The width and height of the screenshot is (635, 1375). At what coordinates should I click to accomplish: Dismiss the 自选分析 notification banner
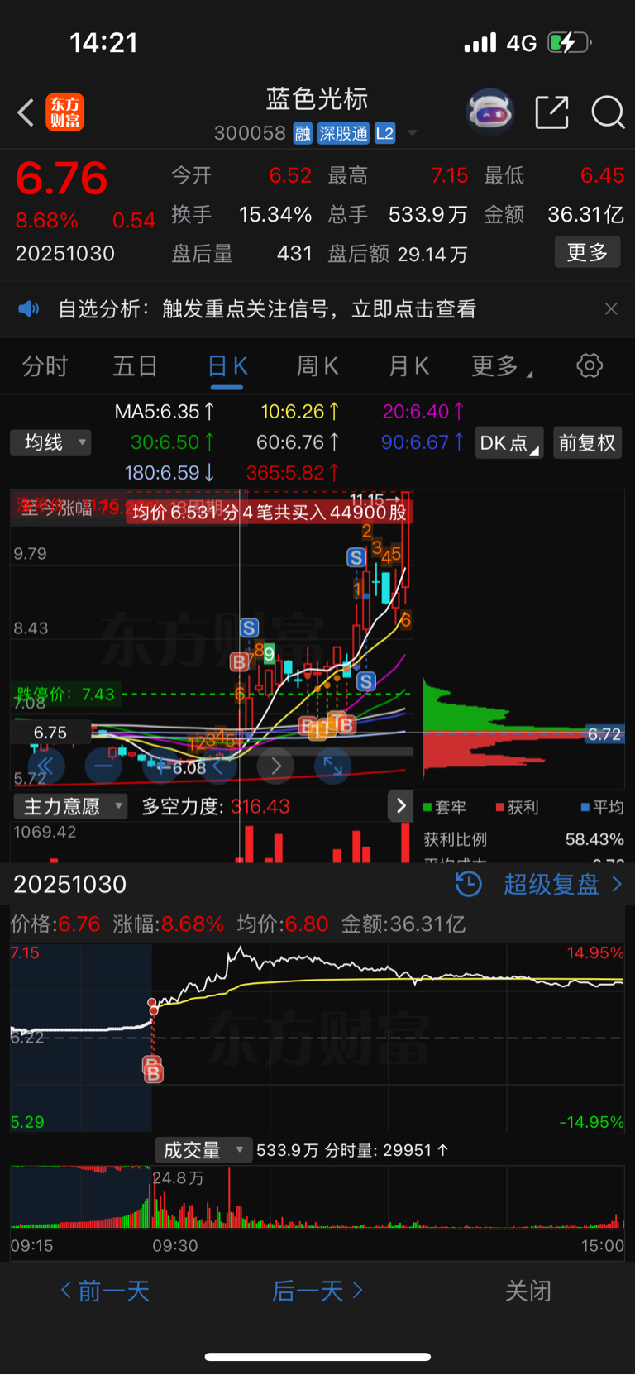tap(611, 308)
